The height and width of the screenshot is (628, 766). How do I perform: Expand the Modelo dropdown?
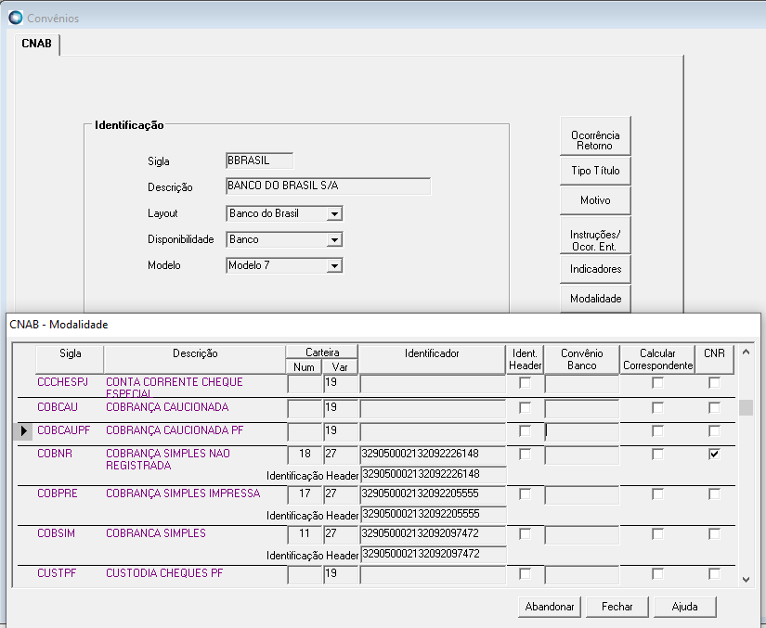pyautogui.click(x=334, y=266)
